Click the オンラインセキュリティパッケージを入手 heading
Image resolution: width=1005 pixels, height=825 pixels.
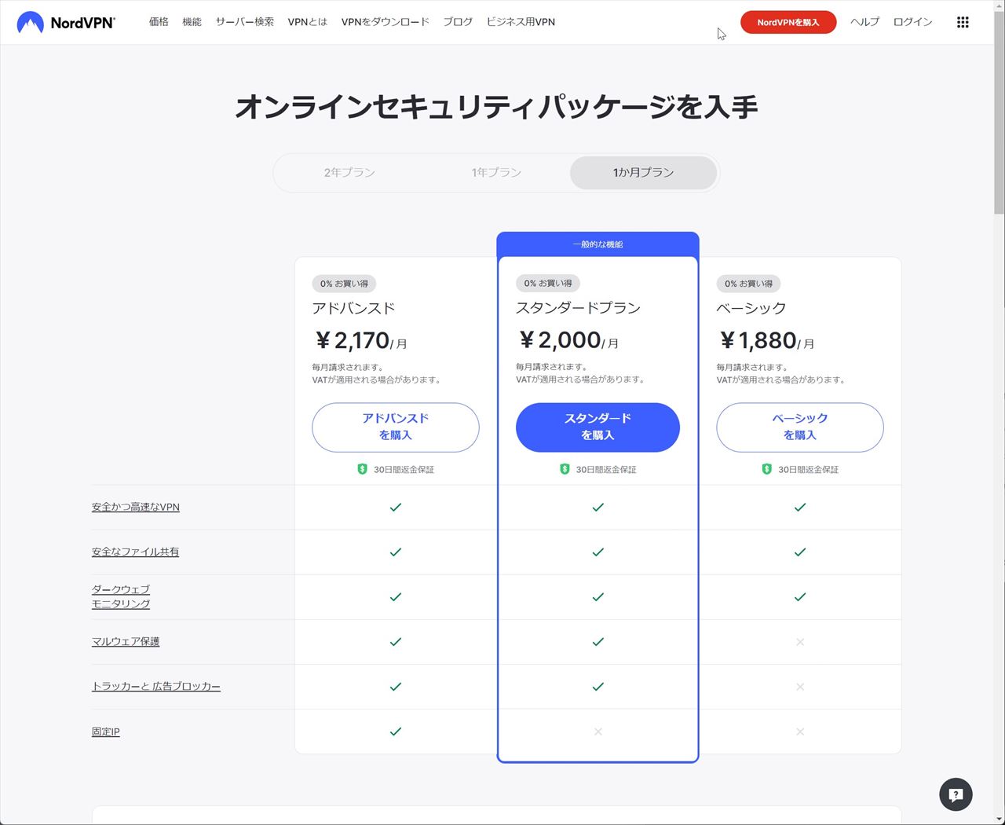pyautogui.click(x=496, y=106)
